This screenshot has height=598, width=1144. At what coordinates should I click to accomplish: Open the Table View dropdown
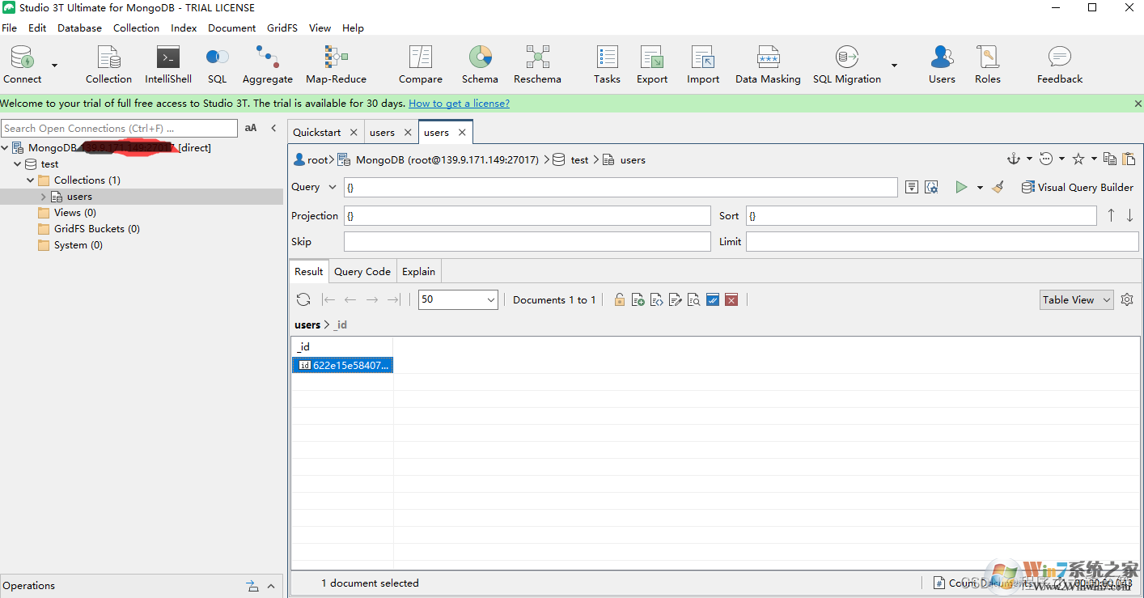pos(1076,299)
